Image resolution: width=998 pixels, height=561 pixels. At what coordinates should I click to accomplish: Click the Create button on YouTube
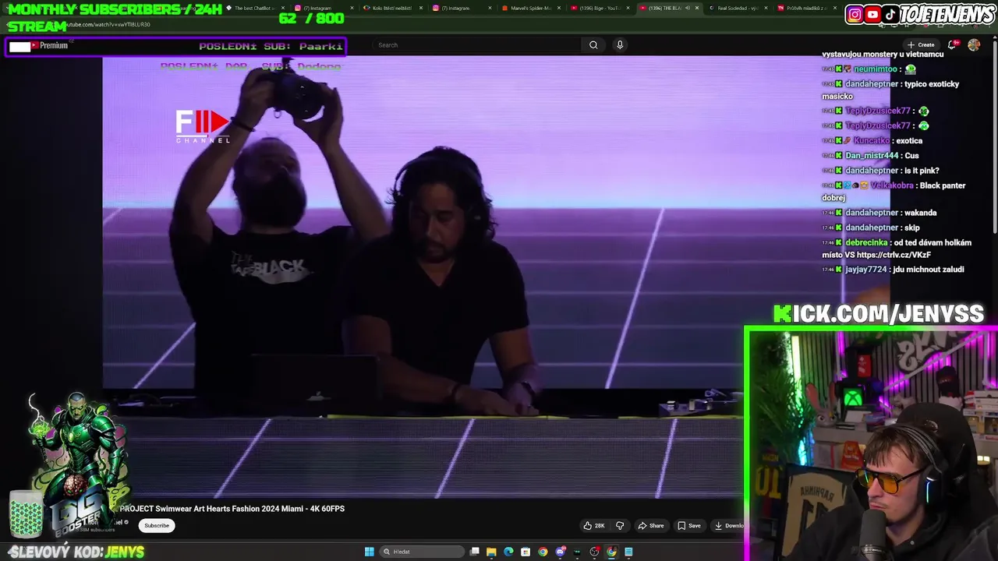[921, 45]
